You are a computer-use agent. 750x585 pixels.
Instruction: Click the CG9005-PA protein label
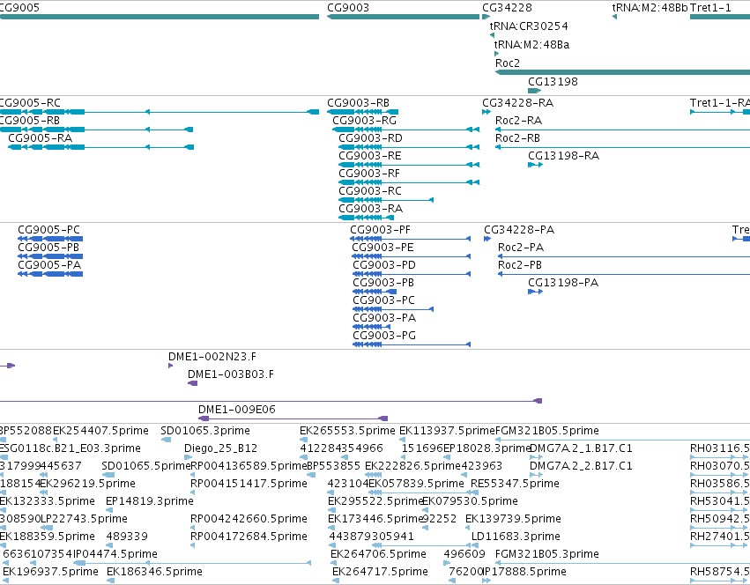(x=49, y=265)
